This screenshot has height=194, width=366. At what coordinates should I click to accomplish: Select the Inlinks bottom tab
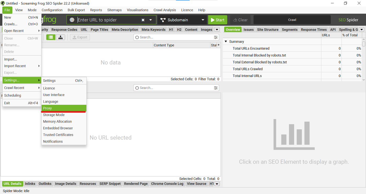coord(30,184)
